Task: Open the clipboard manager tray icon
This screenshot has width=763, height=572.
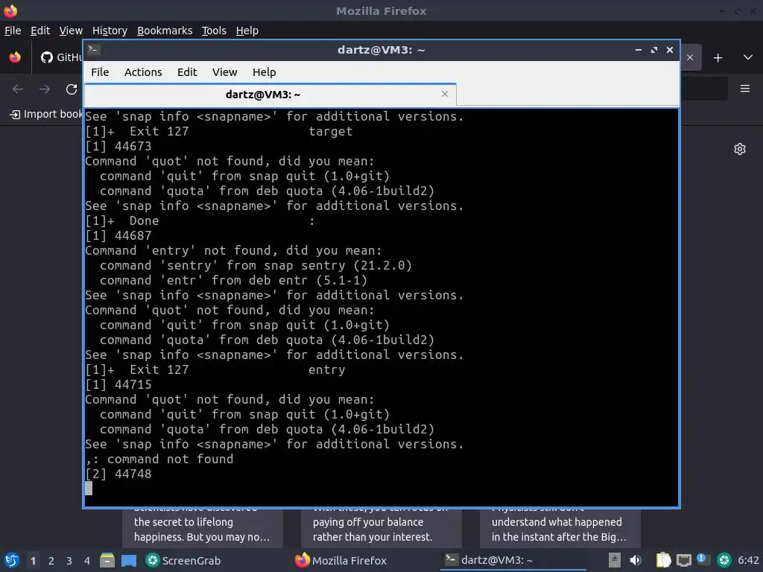Action: pyautogui.click(x=663, y=560)
